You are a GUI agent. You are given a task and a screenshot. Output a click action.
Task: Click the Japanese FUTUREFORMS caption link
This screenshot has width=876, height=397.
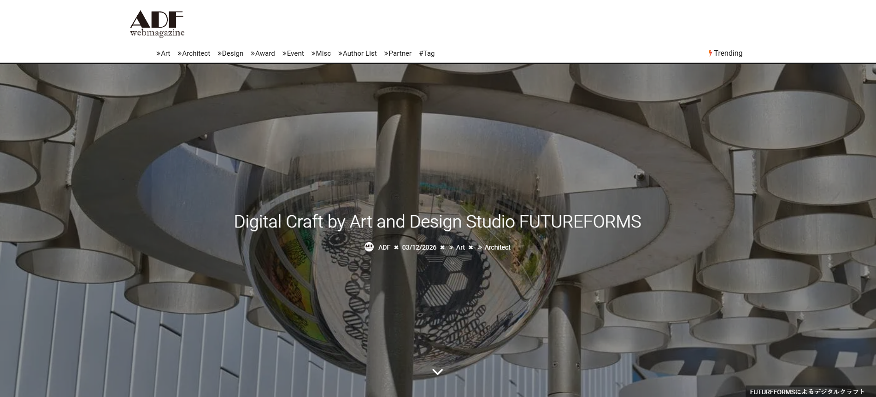pos(807,392)
